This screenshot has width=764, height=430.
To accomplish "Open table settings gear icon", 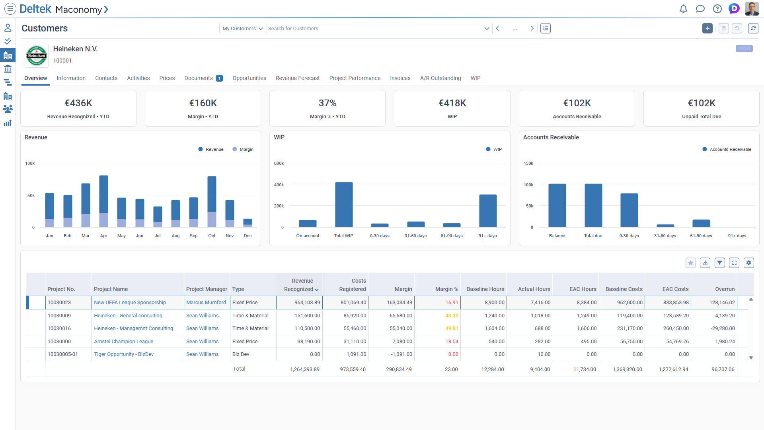I will tap(748, 263).
